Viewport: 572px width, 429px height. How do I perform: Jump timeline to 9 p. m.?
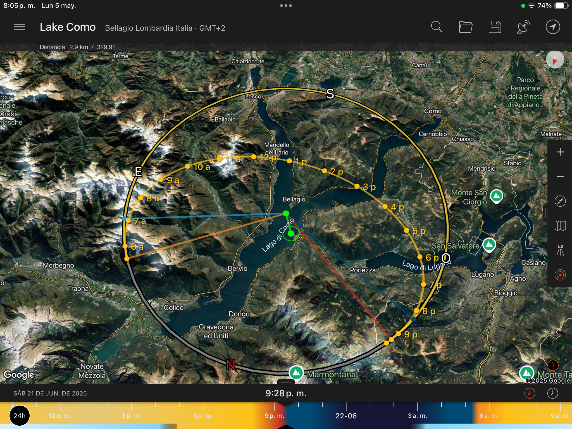[275, 416]
